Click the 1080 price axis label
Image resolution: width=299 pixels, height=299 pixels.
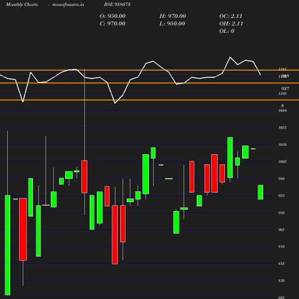point(282,111)
